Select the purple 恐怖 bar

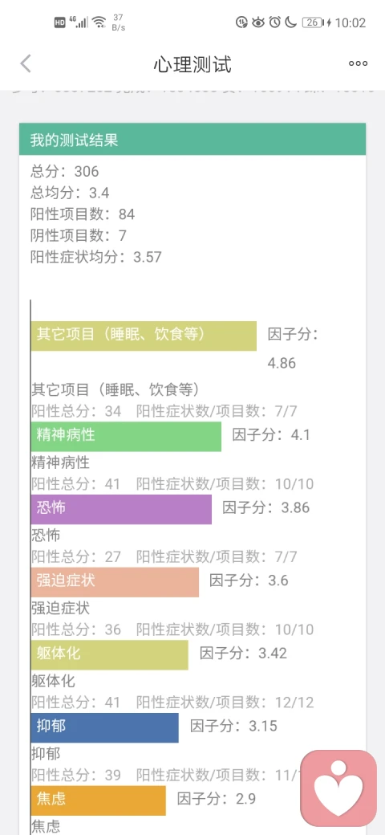pos(121,509)
